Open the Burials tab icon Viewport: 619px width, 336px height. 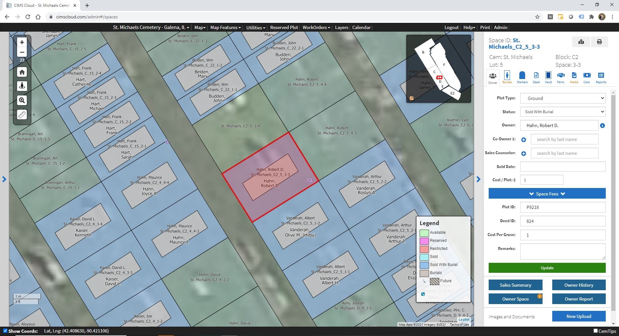point(507,77)
